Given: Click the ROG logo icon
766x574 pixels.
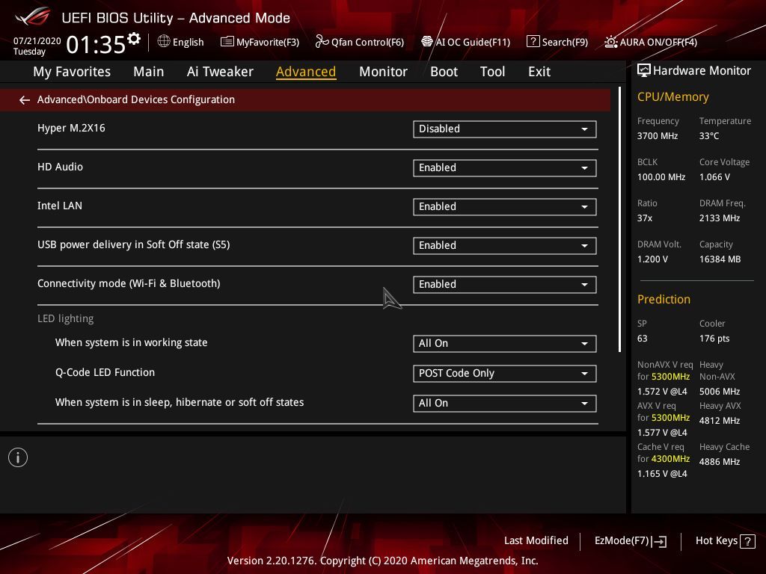Looking at the screenshot, I should pyautogui.click(x=33, y=16).
